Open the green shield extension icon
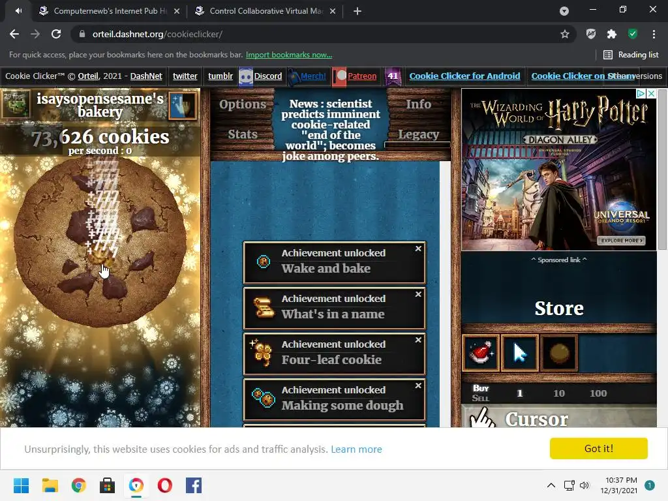 click(x=633, y=34)
